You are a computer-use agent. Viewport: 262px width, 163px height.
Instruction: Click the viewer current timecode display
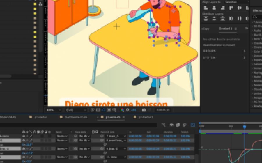click(163, 110)
